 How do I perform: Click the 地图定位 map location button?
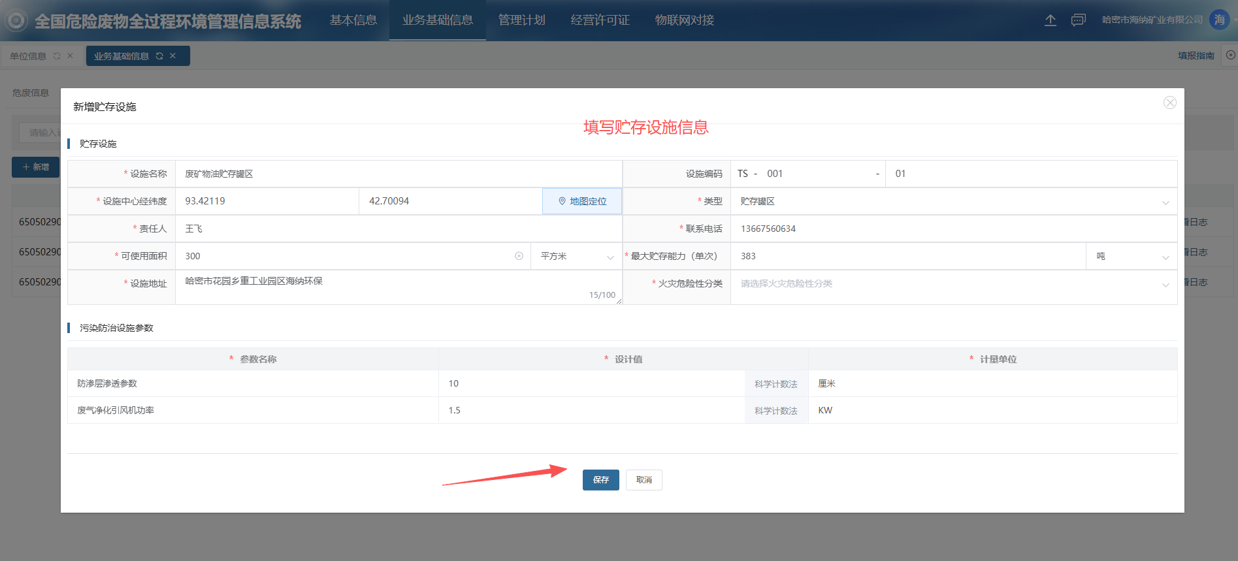tap(581, 201)
